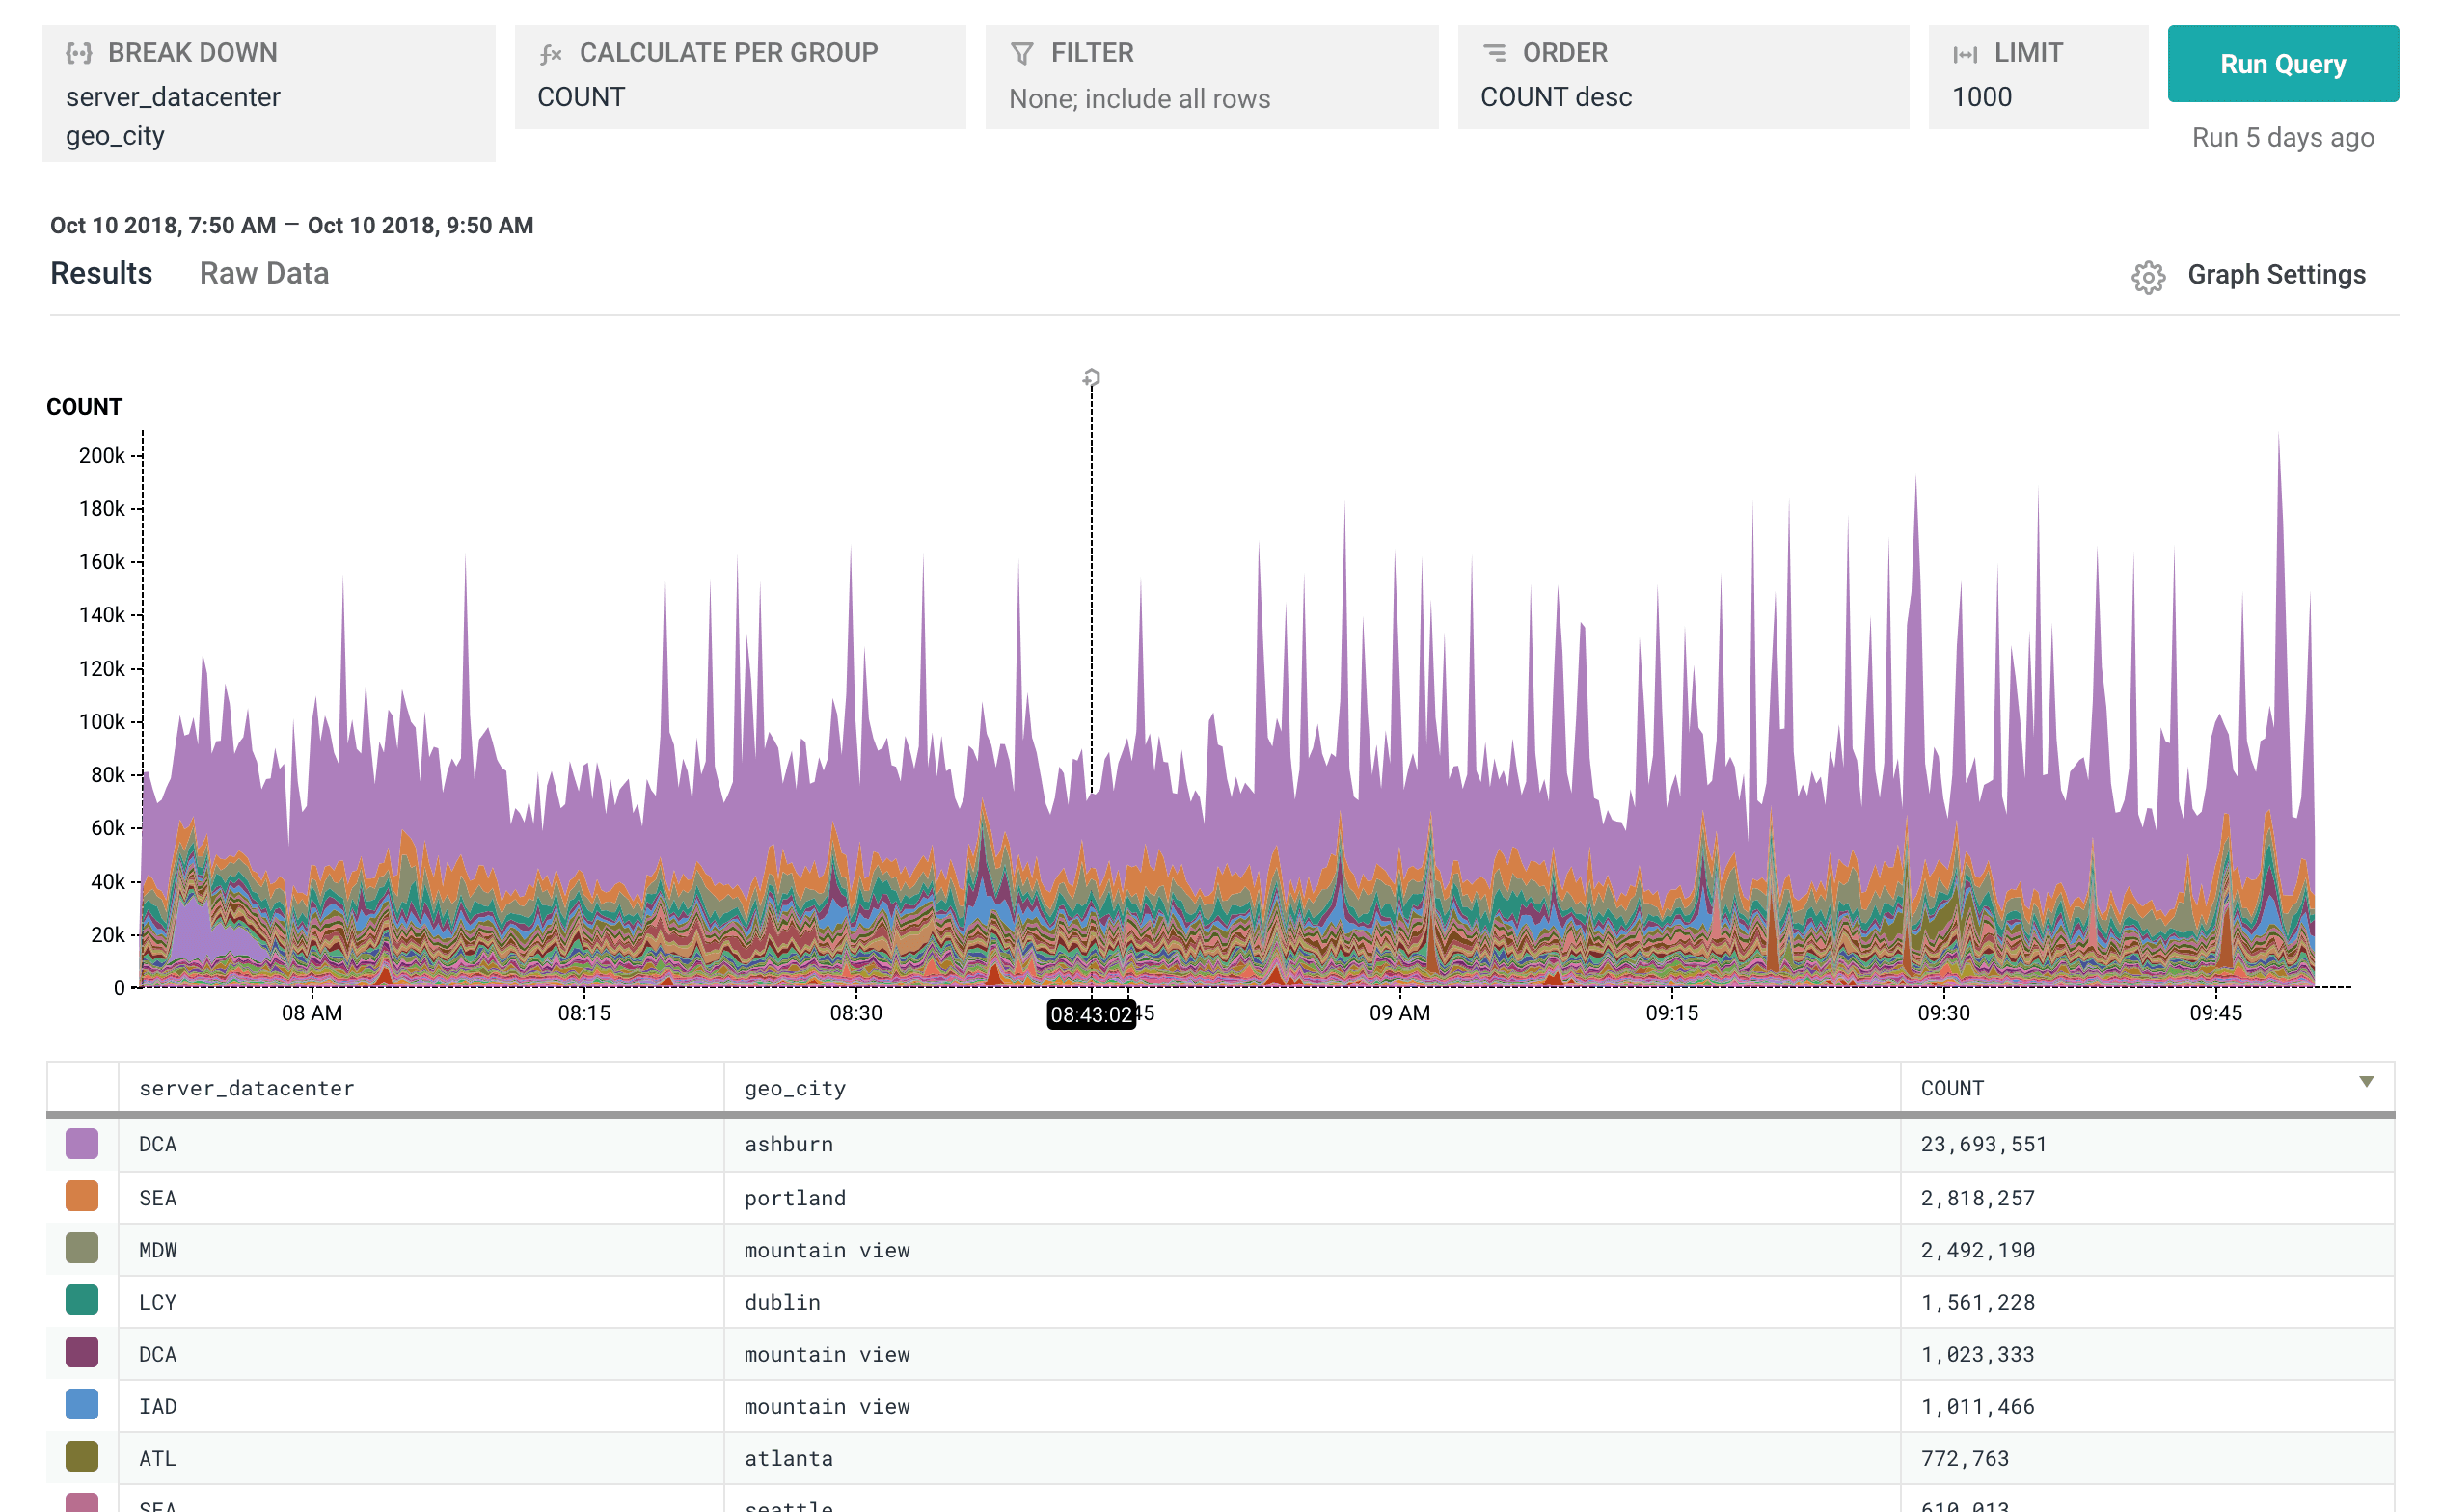
Task: Click the MDW mountain view color square
Action: click(x=81, y=1247)
